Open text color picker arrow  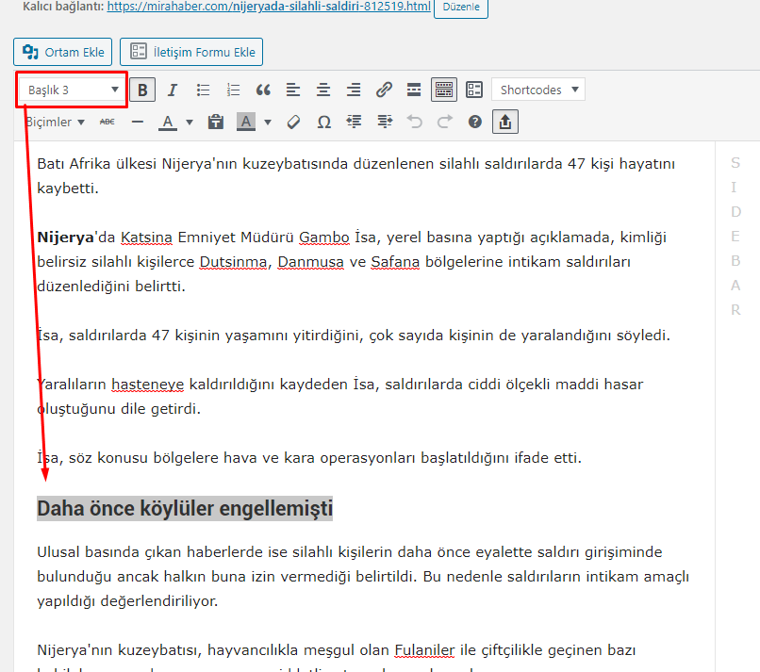pyautogui.click(x=190, y=122)
